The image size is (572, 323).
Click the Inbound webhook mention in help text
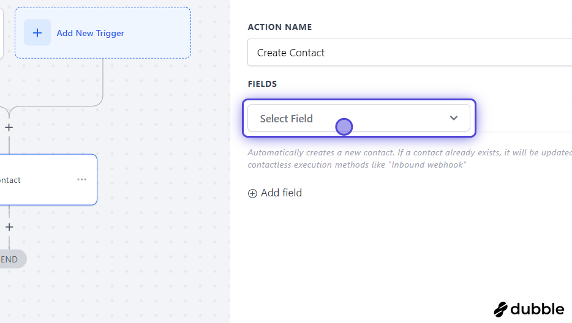click(x=427, y=165)
